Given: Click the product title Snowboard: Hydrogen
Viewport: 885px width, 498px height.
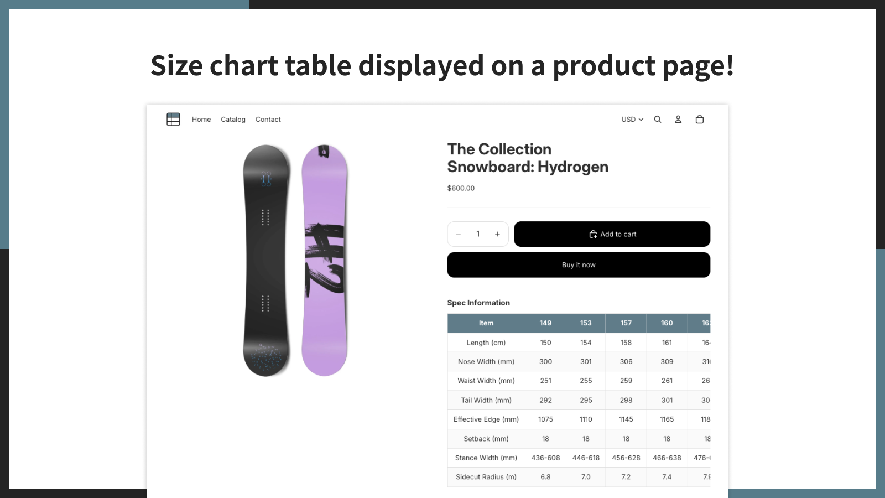Looking at the screenshot, I should pyautogui.click(x=528, y=167).
